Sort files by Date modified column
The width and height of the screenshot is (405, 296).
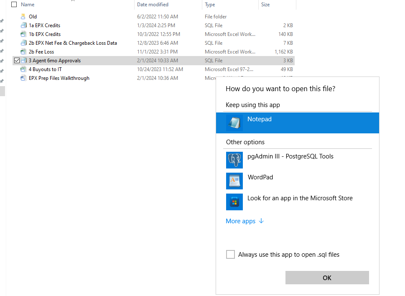pos(153,5)
